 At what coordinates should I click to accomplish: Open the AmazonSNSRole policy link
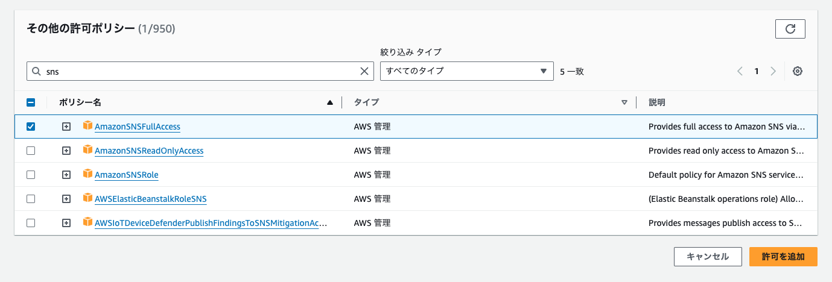click(x=127, y=175)
